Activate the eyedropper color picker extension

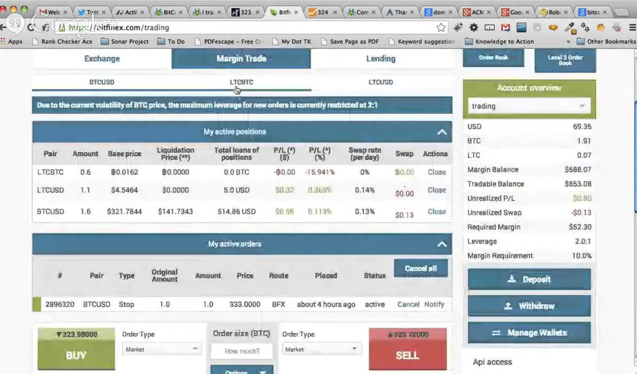(x=570, y=28)
